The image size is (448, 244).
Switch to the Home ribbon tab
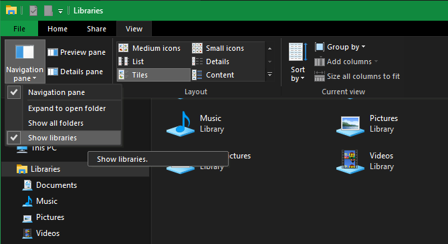pos(58,29)
